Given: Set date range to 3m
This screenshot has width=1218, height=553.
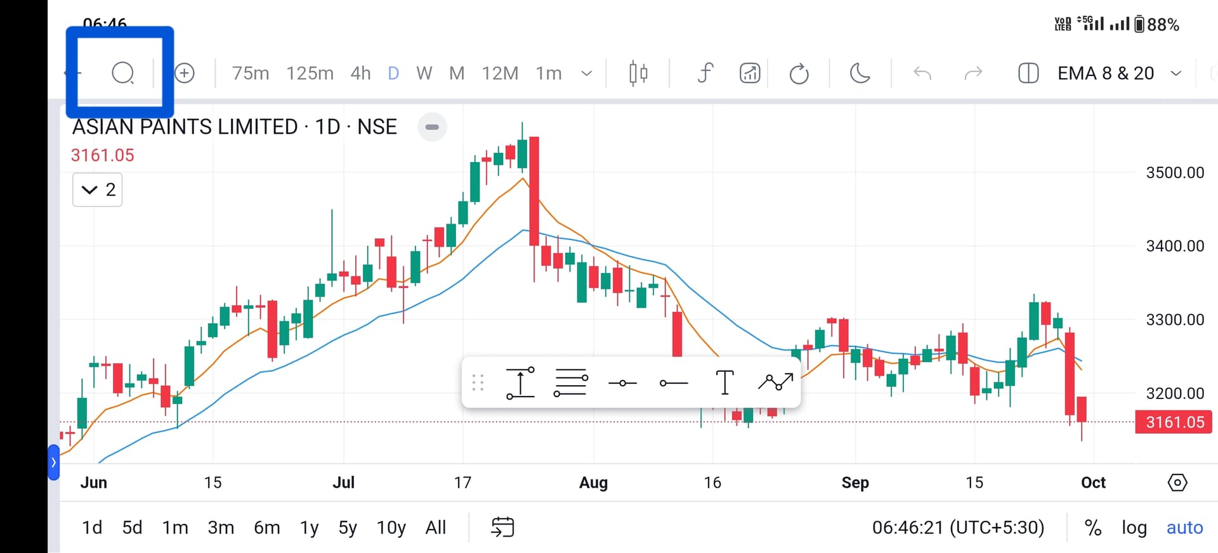Looking at the screenshot, I should [x=221, y=528].
